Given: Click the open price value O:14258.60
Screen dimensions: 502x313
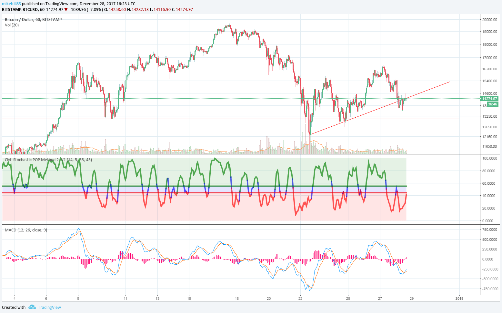Looking at the screenshot, I should click(x=115, y=10).
